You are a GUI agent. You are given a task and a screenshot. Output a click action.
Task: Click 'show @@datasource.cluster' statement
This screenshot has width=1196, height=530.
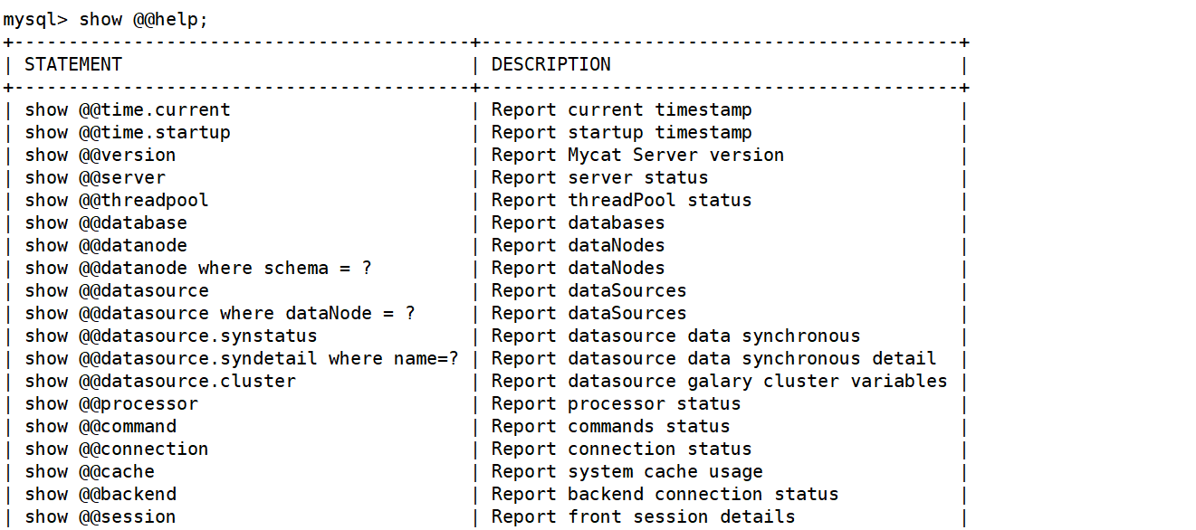[160, 381]
